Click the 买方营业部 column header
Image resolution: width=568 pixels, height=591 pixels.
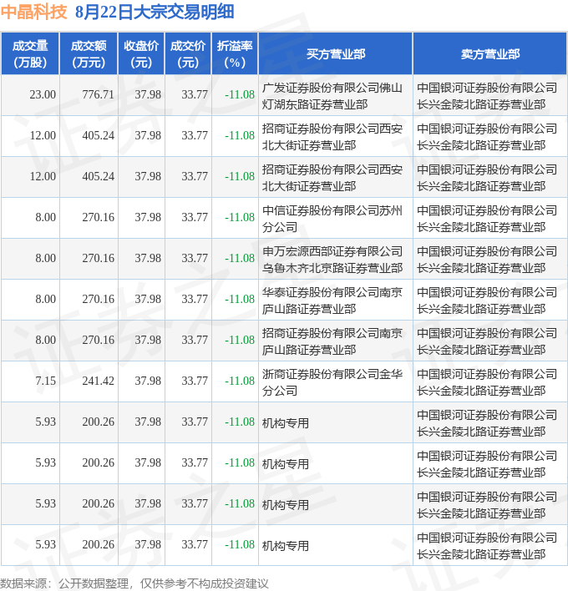[x=336, y=54]
